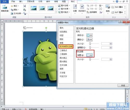
Task: Click the proofing errors status bar icon
Action: coord(25,109)
